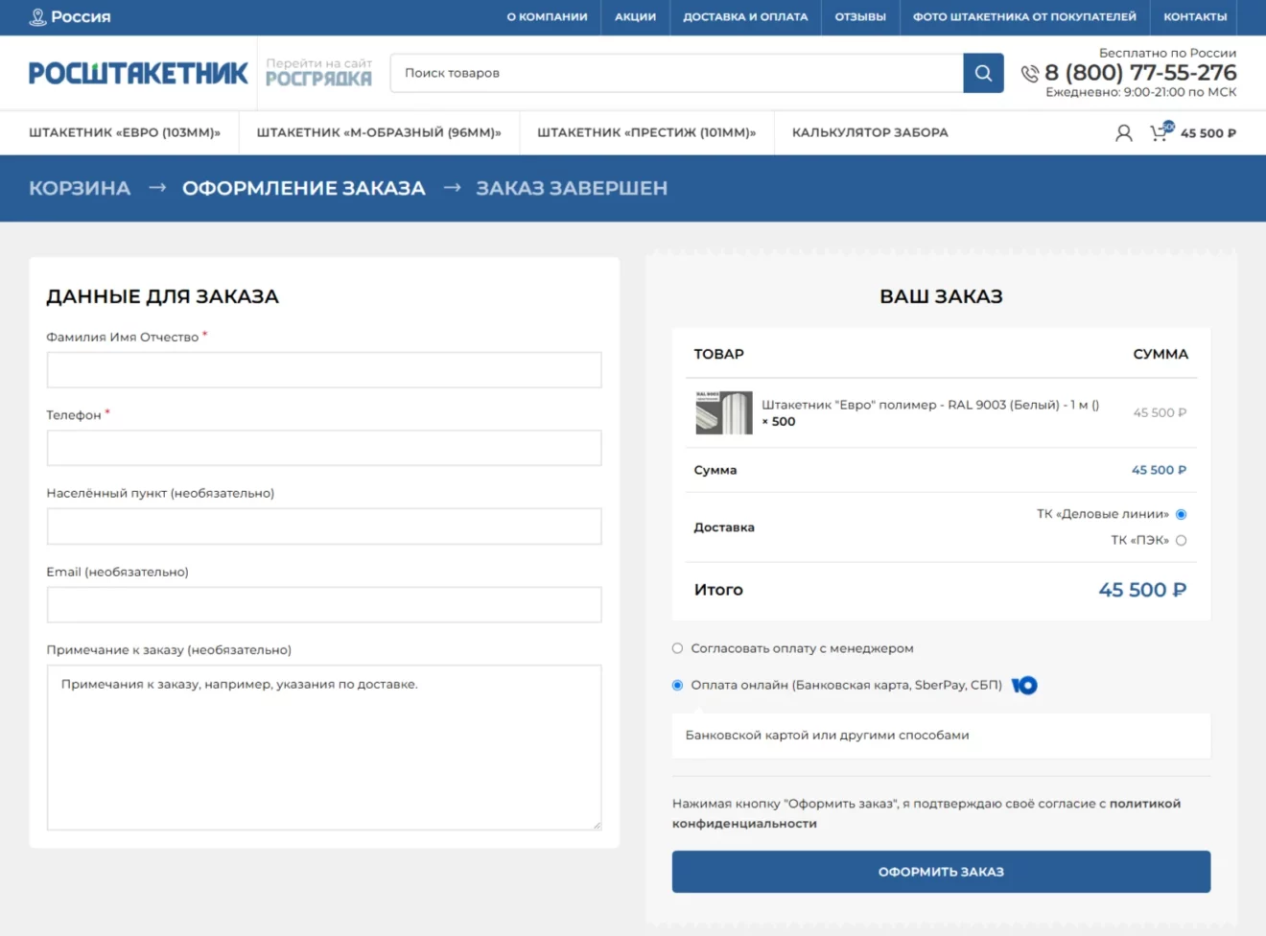Click the product name Штакетник "Евро" полимер

[x=930, y=405]
